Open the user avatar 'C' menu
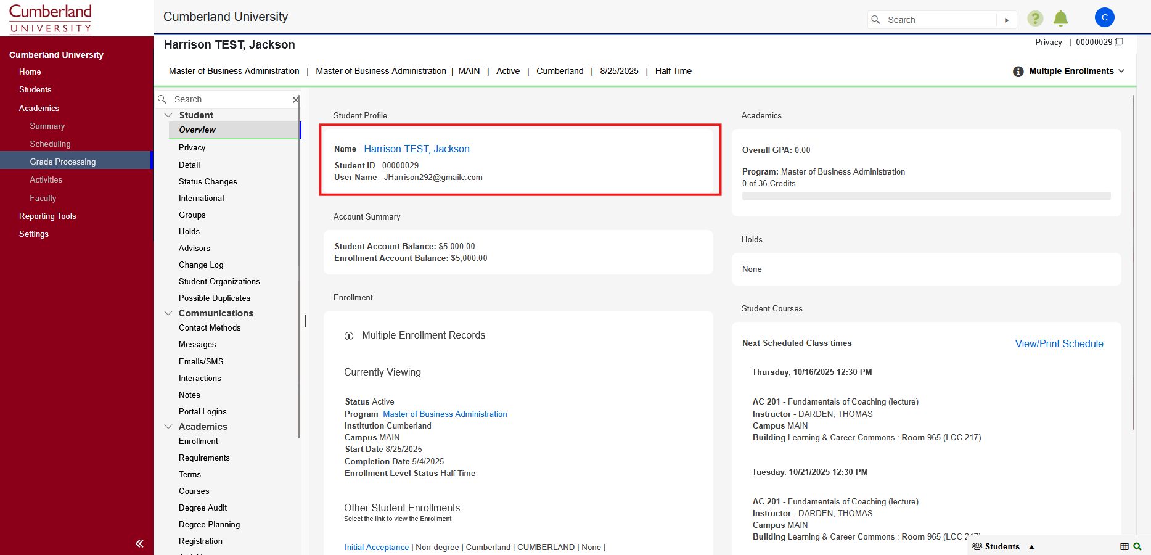Viewport: 1151px width, 555px height. click(1105, 17)
